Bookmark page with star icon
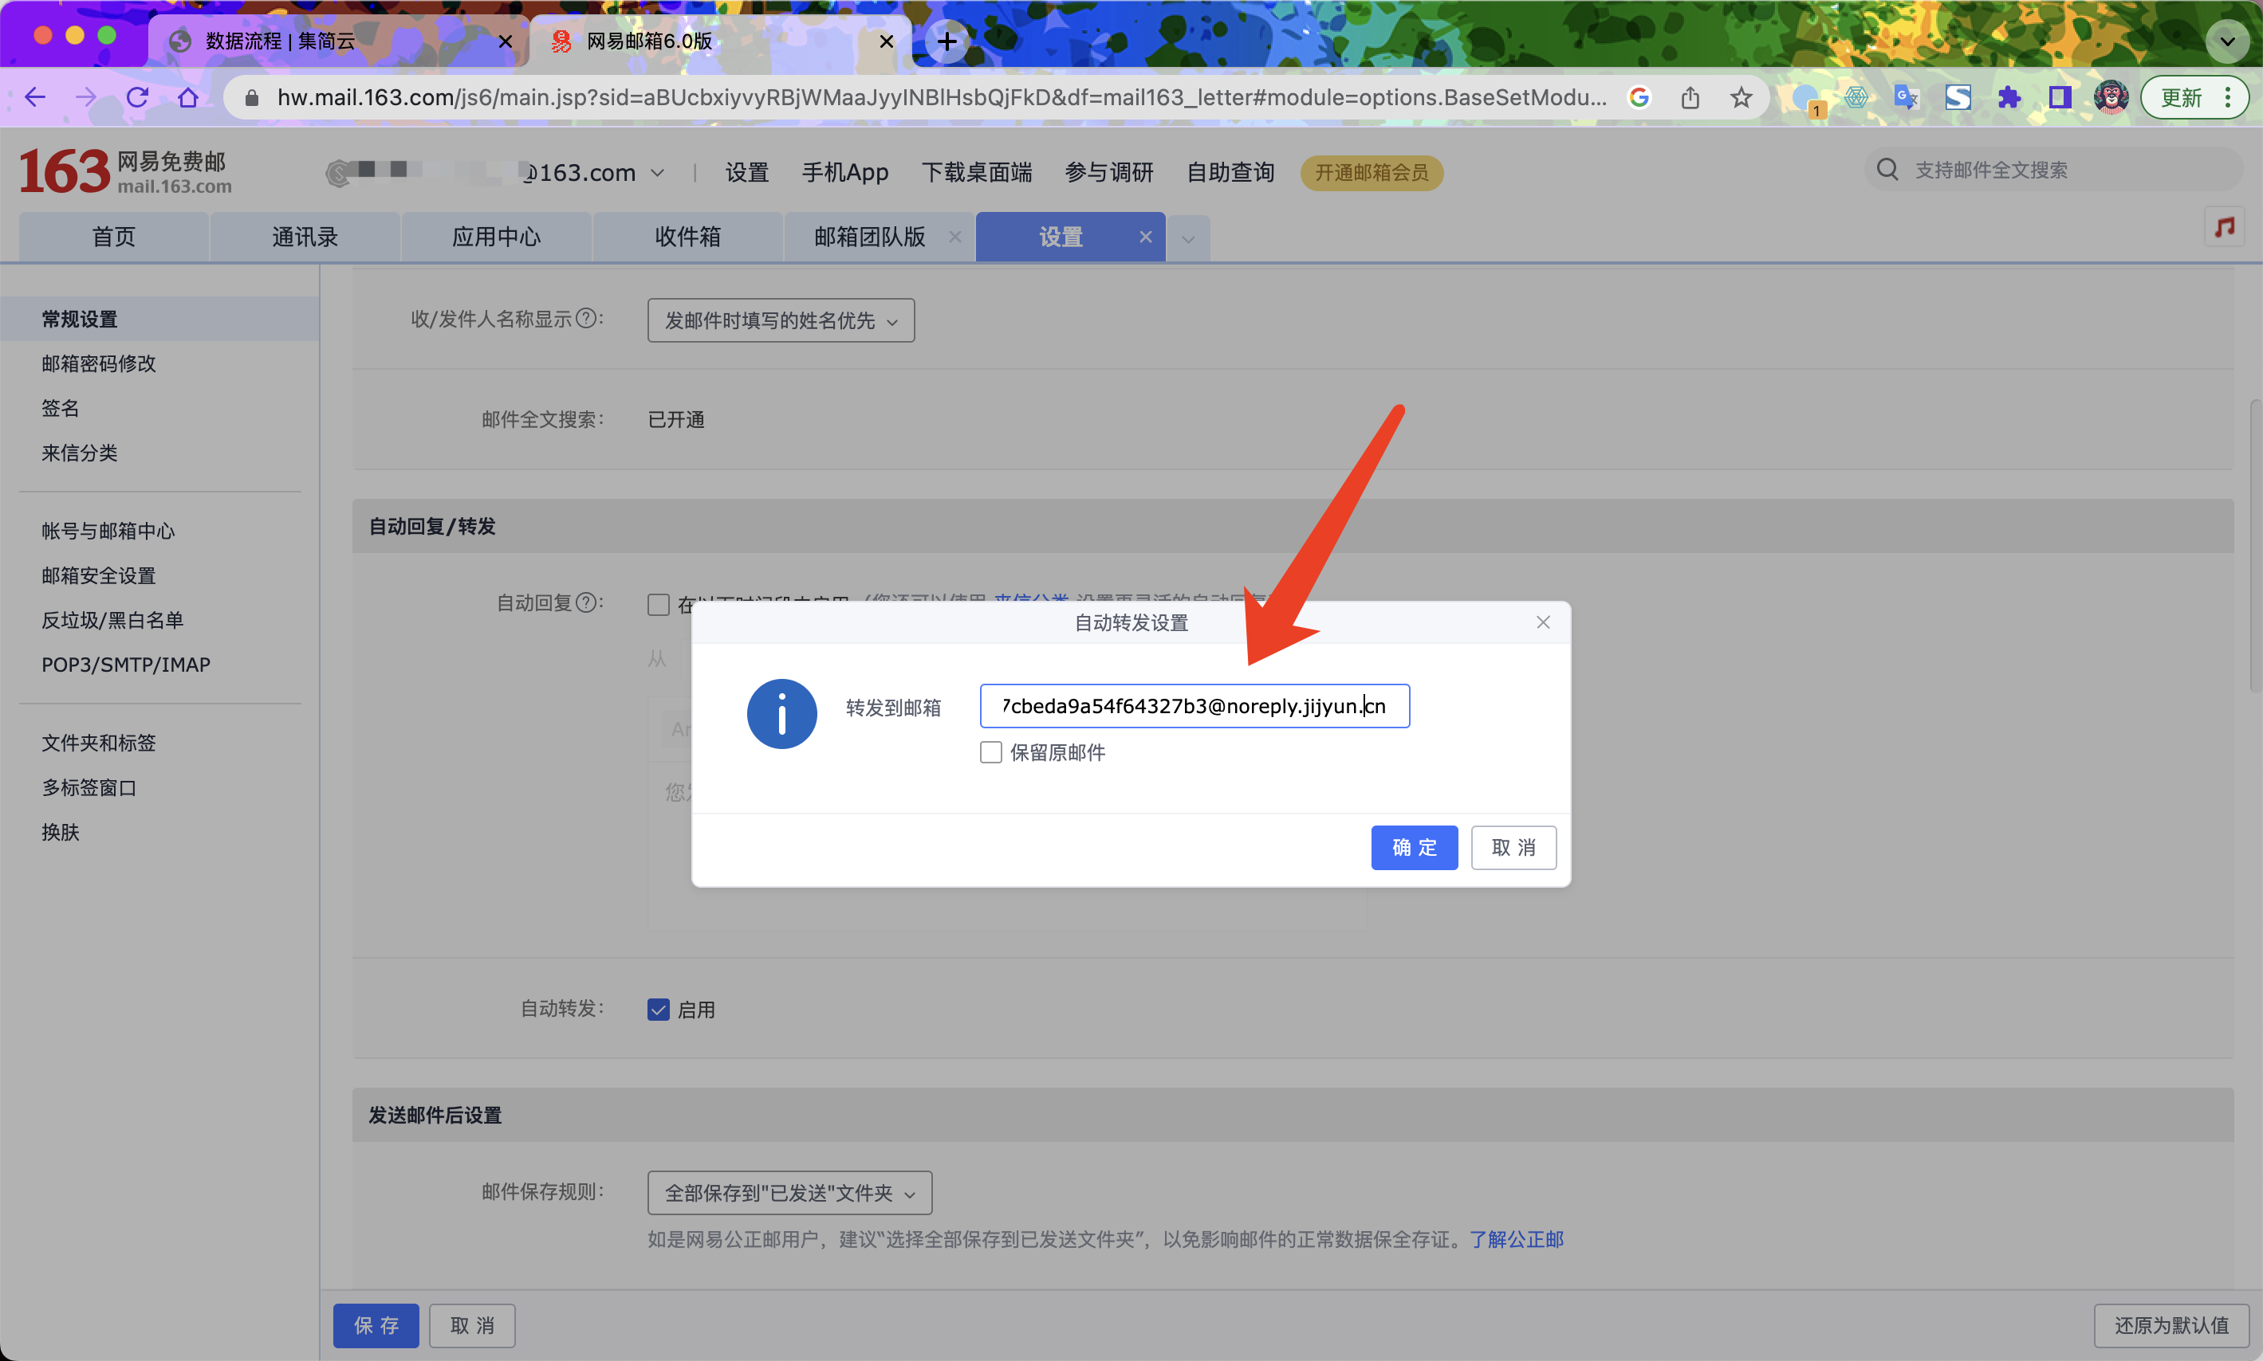This screenshot has height=1361, width=2263. click(x=1741, y=97)
